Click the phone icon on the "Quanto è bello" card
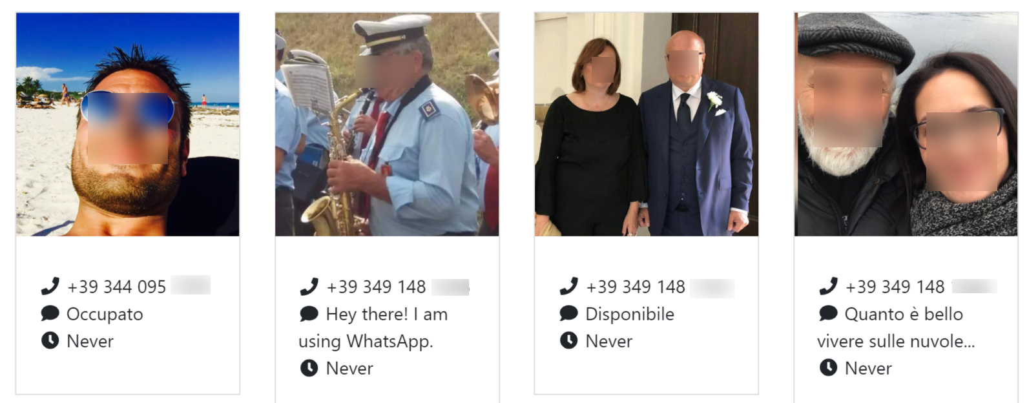 tap(829, 286)
